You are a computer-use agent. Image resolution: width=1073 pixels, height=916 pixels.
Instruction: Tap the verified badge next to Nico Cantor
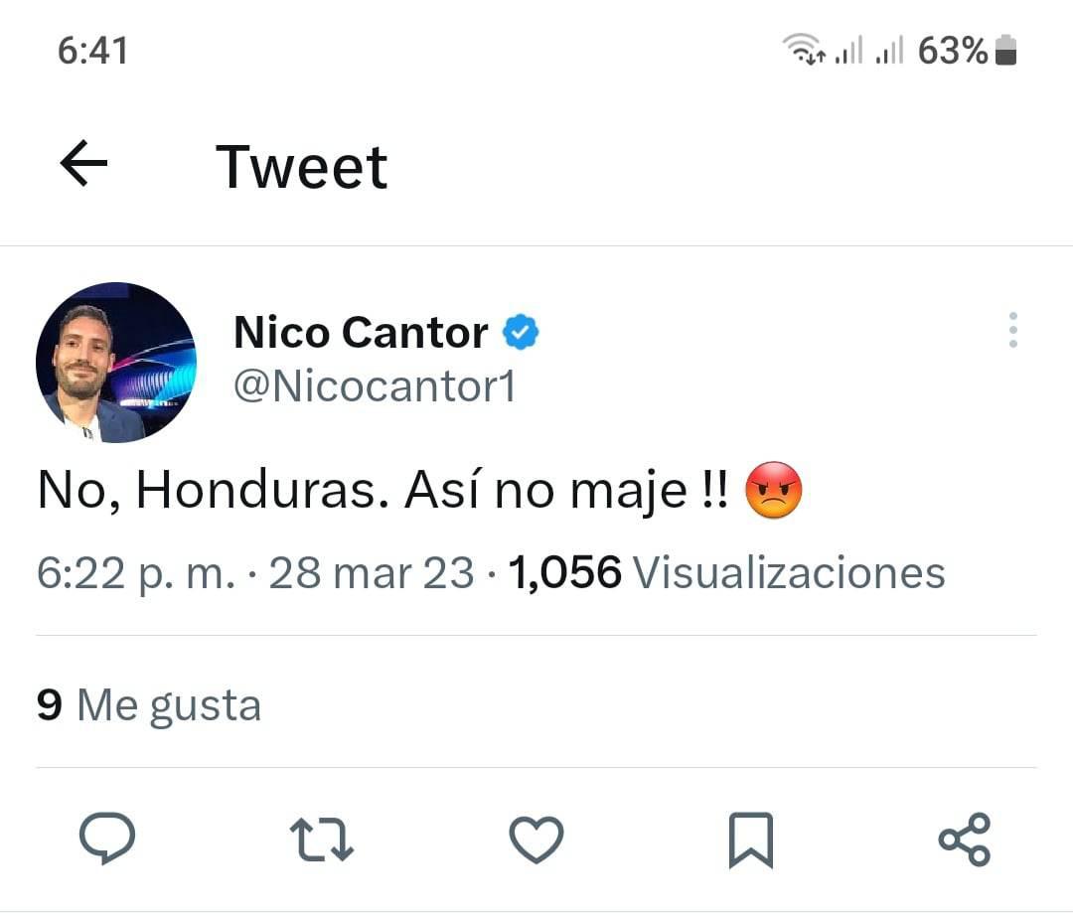point(521,332)
